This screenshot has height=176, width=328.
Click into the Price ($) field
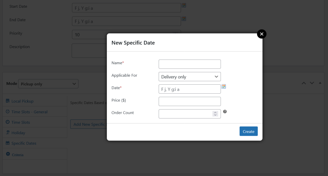coord(189,101)
